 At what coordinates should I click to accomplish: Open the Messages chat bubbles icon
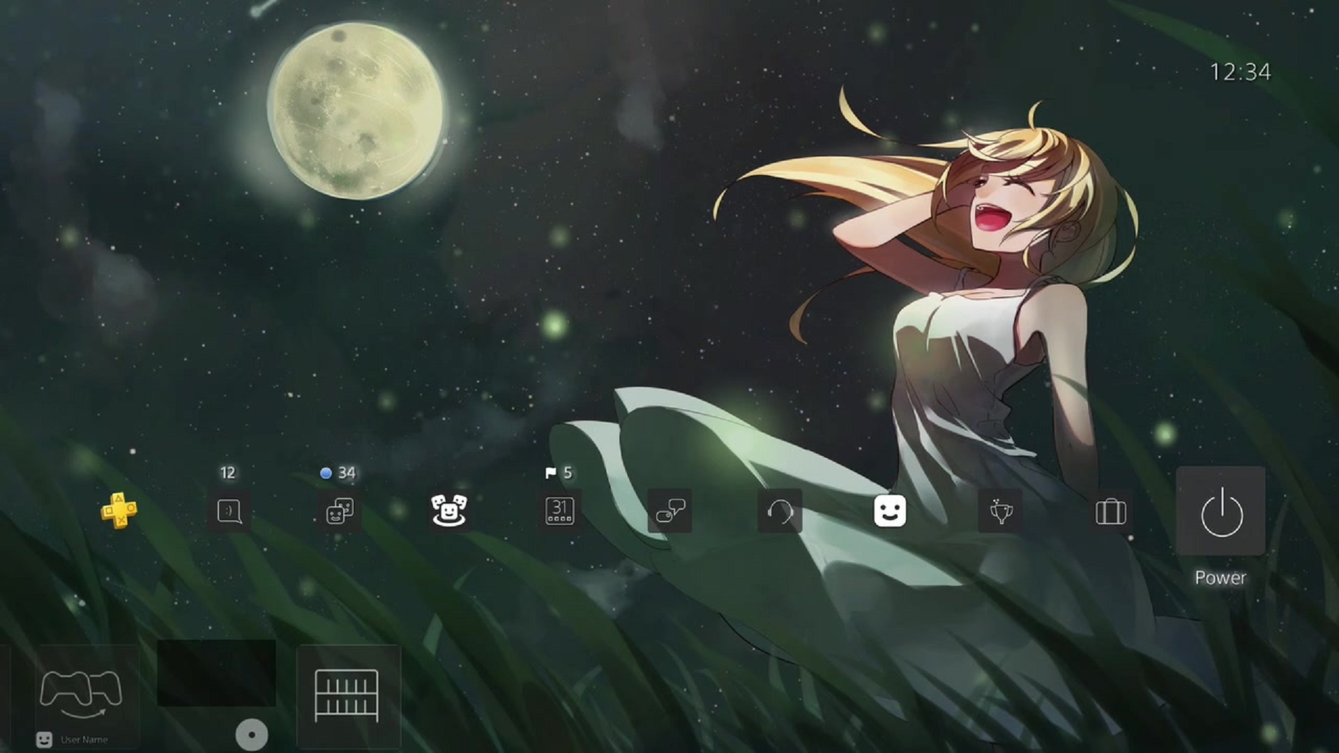click(x=669, y=511)
